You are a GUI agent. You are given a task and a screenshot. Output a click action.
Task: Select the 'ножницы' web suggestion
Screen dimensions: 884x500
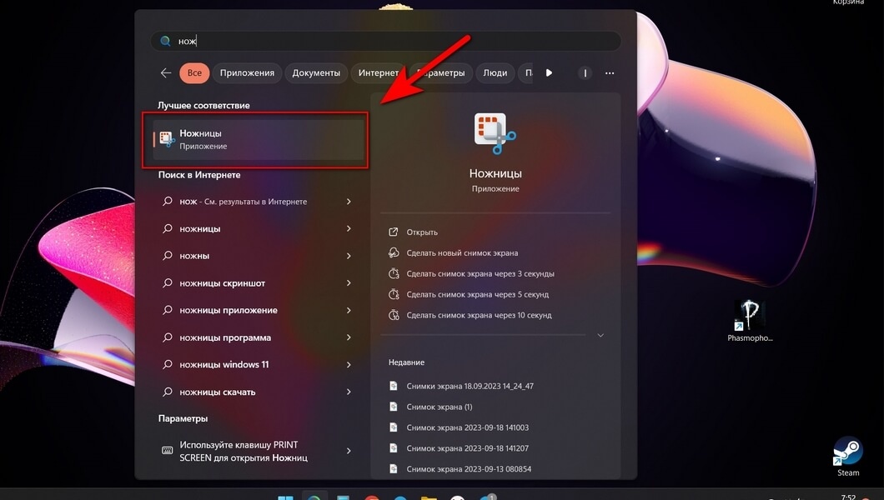pos(200,228)
